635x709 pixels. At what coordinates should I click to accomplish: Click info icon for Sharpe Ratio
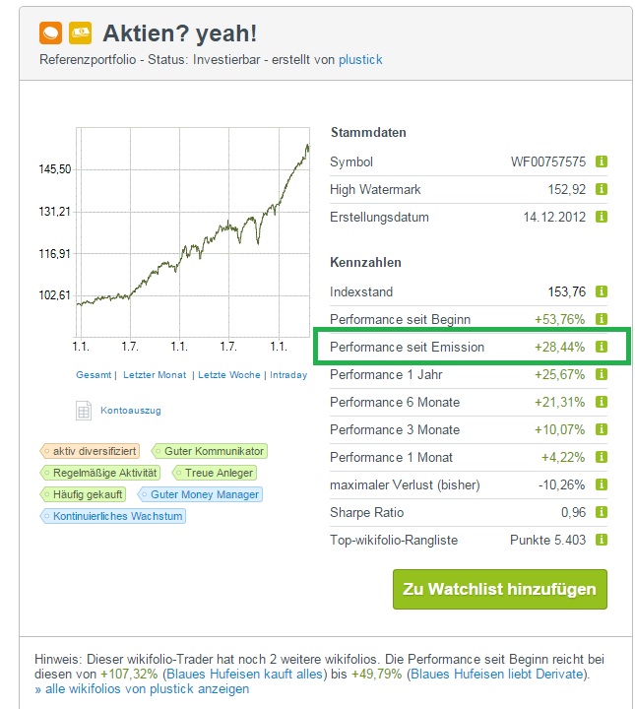coord(602,512)
